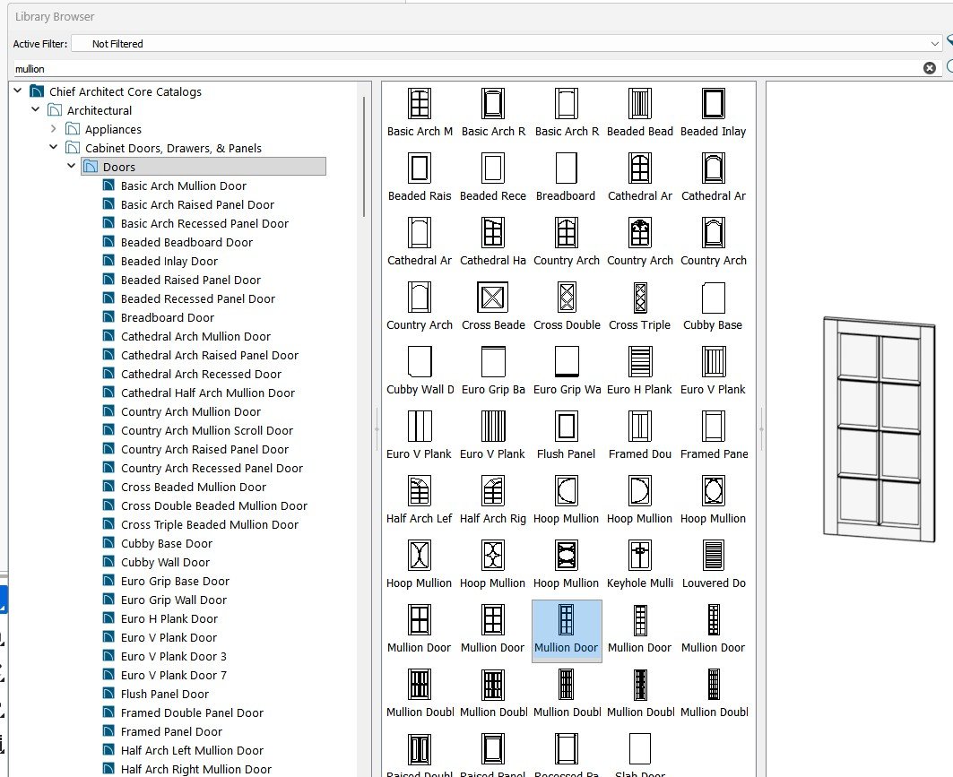The width and height of the screenshot is (953, 777).
Task: Pick the Cubby Base door icon
Action: click(x=713, y=298)
